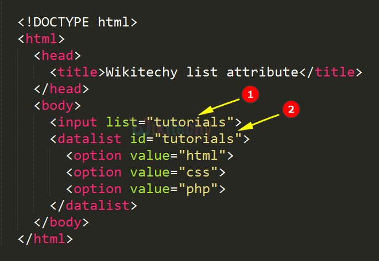Click the "tutorials" value of the list attribute
The height and width of the screenshot is (261, 379).
[x=189, y=122]
